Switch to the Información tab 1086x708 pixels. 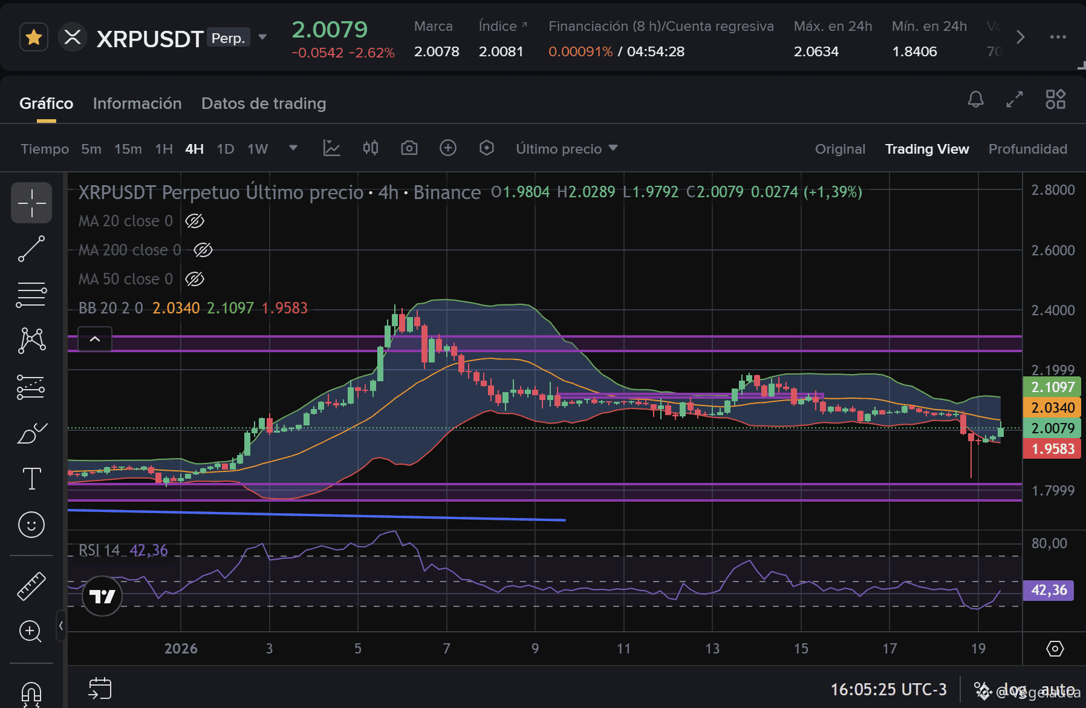(137, 103)
